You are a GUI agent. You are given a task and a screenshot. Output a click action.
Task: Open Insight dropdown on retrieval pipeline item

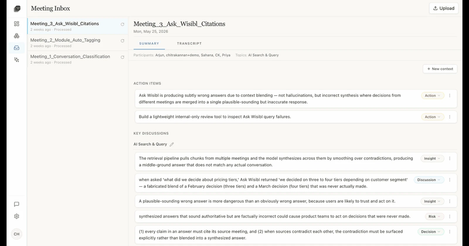tap(432, 158)
